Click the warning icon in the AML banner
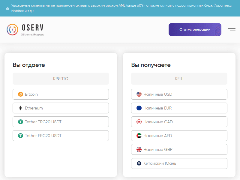Image resolution: width=240 pixels, height=180 pixels. (x=7, y=8)
